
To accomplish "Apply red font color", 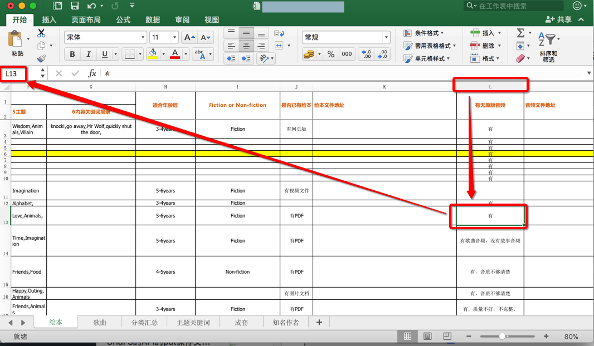I will click(x=174, y=54).
